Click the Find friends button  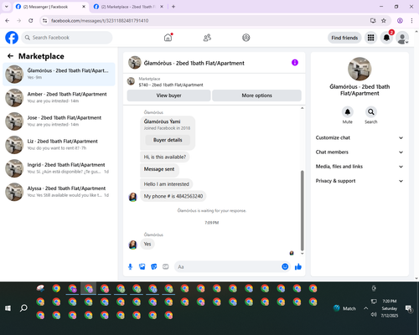344,38
